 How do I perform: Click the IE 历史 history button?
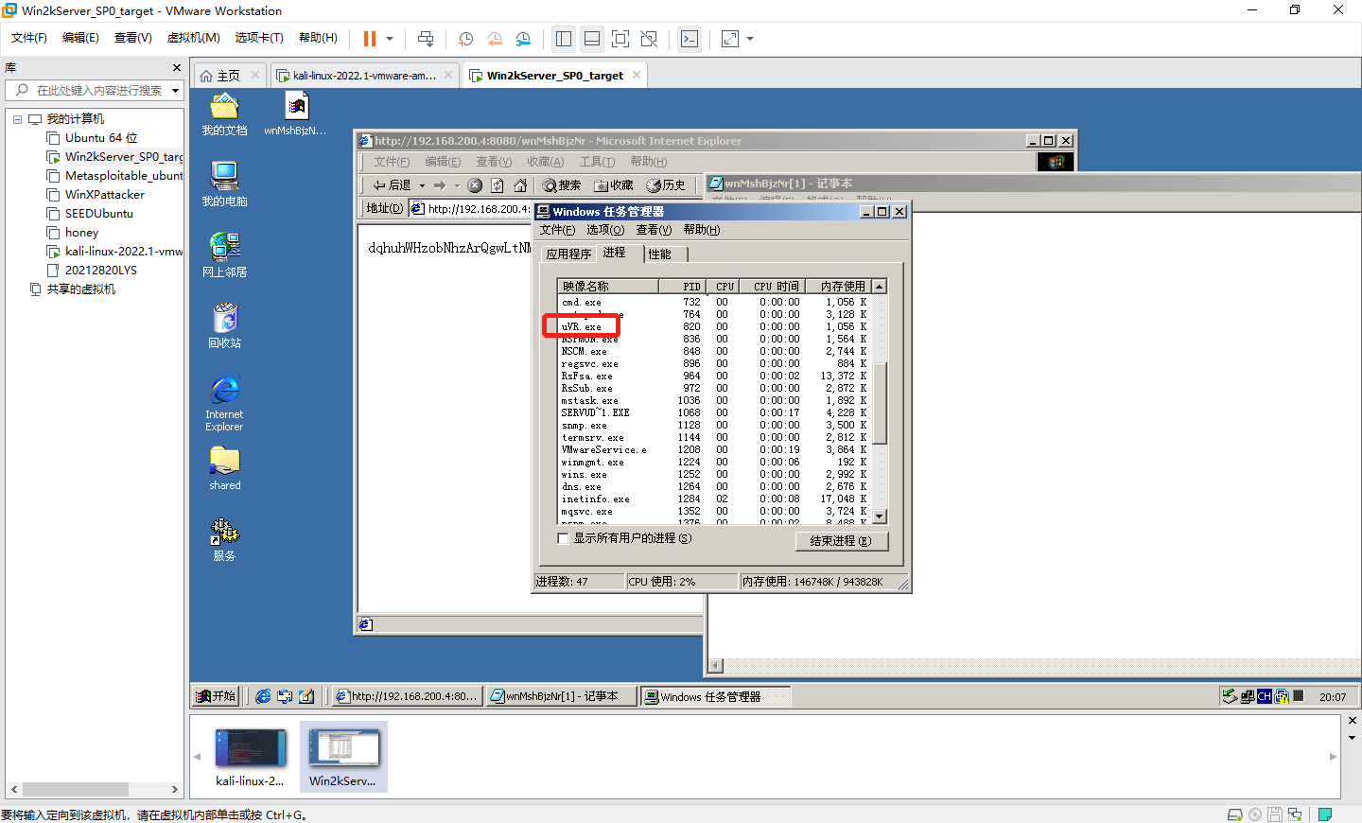pos(666,185)
